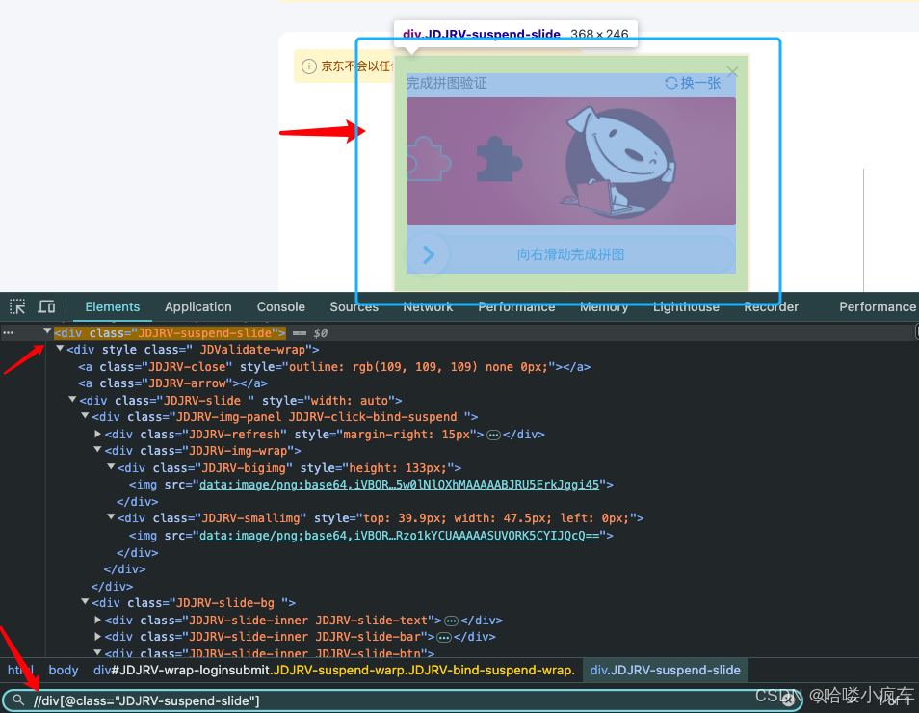
Task: Switch to the Elements tab
Action: tap(113, 306)
